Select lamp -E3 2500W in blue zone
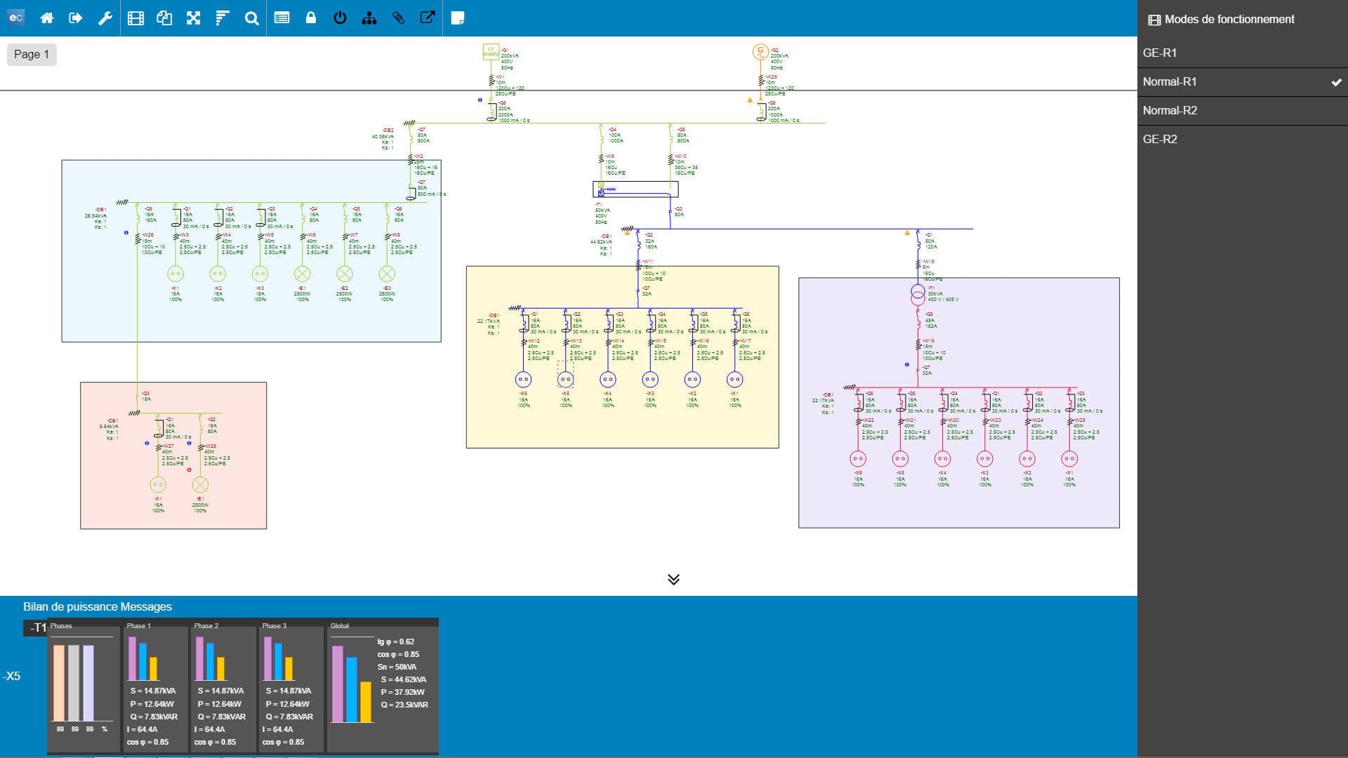1348x758 pixels. (387, 274)
